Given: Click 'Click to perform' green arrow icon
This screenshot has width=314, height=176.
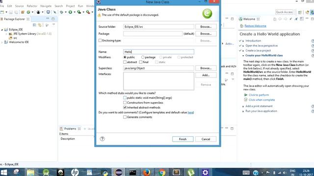Looking at the screenshot, I should coord(246,95).
